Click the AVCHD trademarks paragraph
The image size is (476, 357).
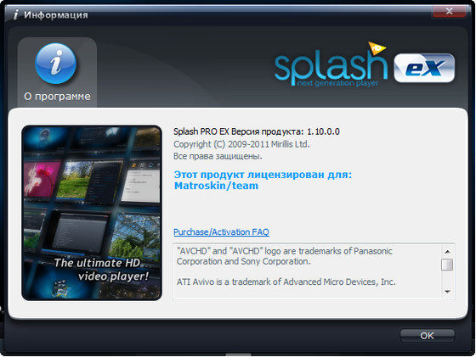tap(285, 256)
